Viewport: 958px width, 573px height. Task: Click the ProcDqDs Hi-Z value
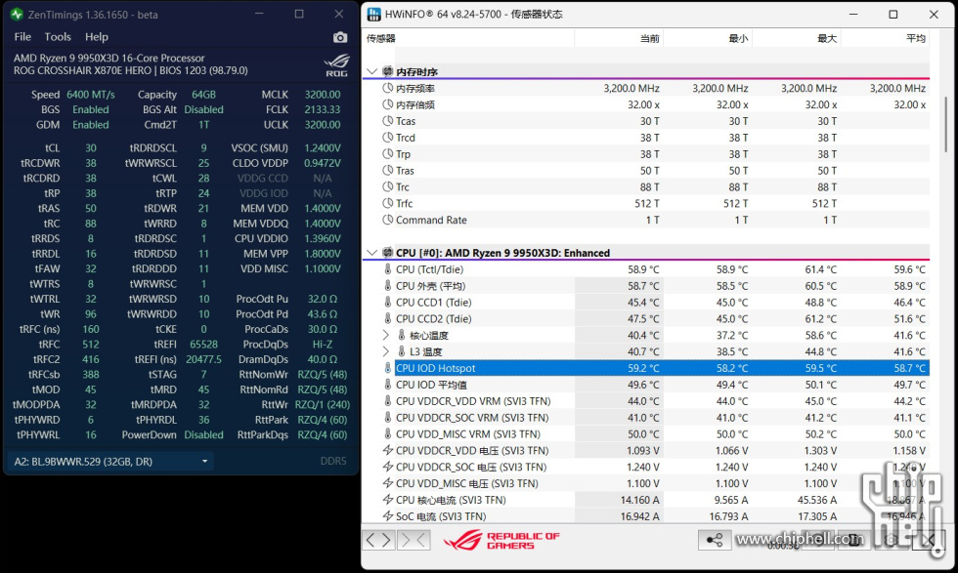322,345
